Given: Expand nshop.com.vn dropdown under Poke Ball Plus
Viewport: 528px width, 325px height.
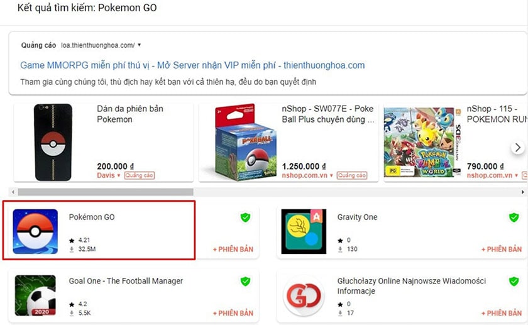Looking at the screenshot, I should (x=331, y=175).
